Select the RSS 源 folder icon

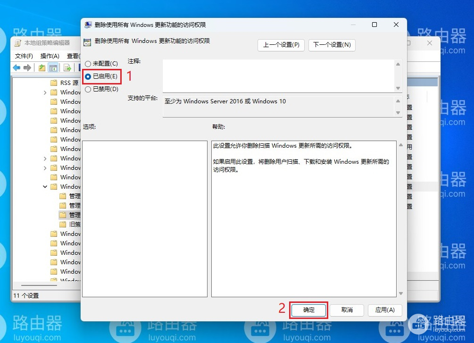(x=53, y=83)
